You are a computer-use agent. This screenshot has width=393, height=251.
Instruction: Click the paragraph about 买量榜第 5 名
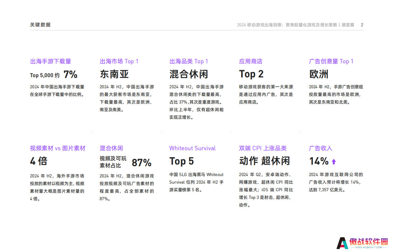point(196,182)
